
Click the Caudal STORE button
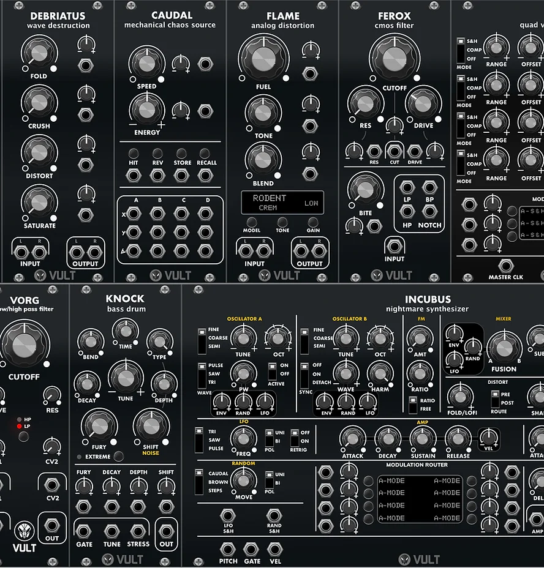pyautogui.click(x=181, y=153)
